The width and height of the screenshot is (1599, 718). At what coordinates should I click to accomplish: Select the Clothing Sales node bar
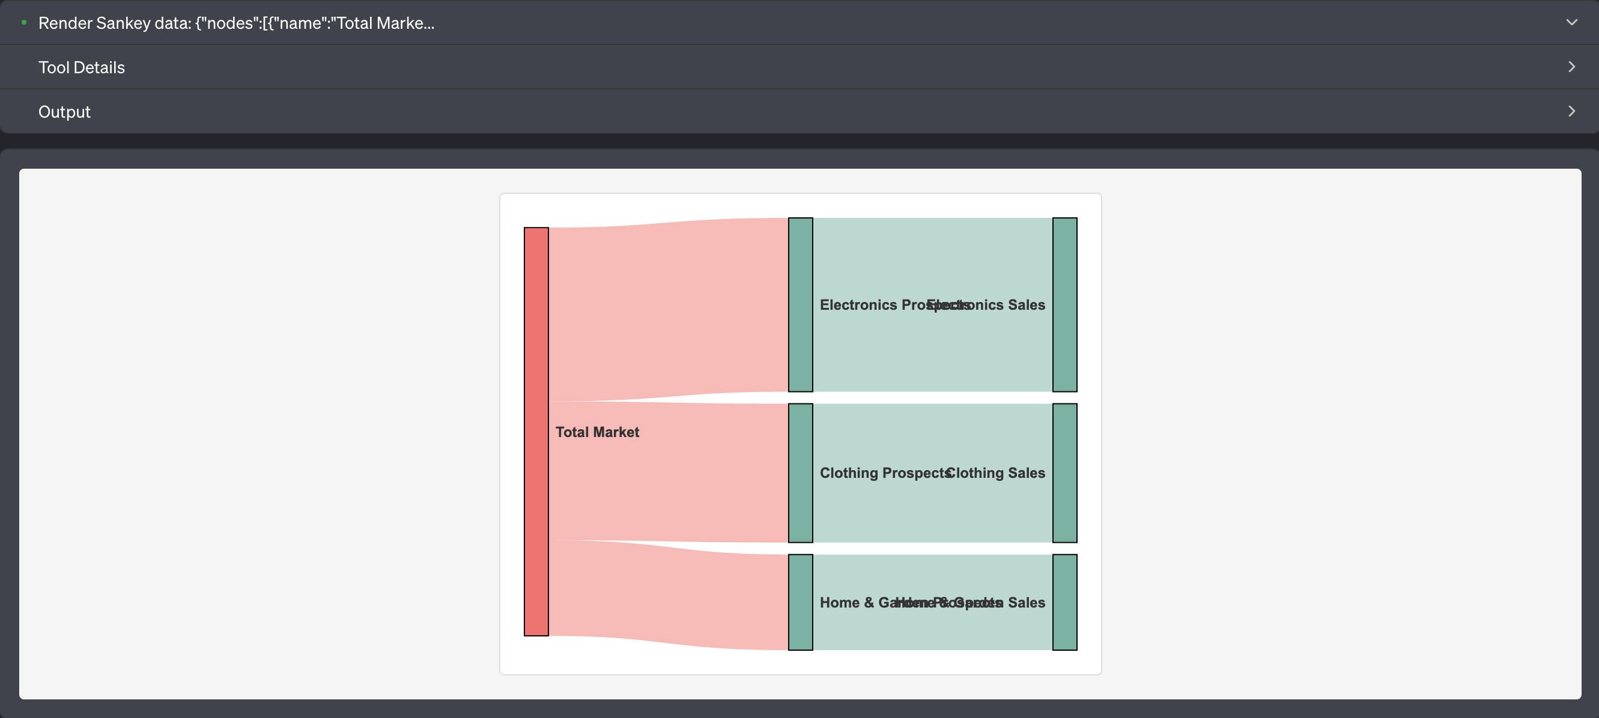pos(1065,473)
